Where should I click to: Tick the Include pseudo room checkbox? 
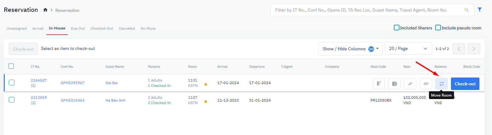438,28
